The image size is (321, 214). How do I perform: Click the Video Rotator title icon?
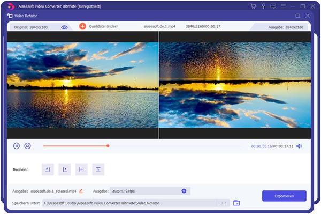pyautogui.click(x=10, y=16)
